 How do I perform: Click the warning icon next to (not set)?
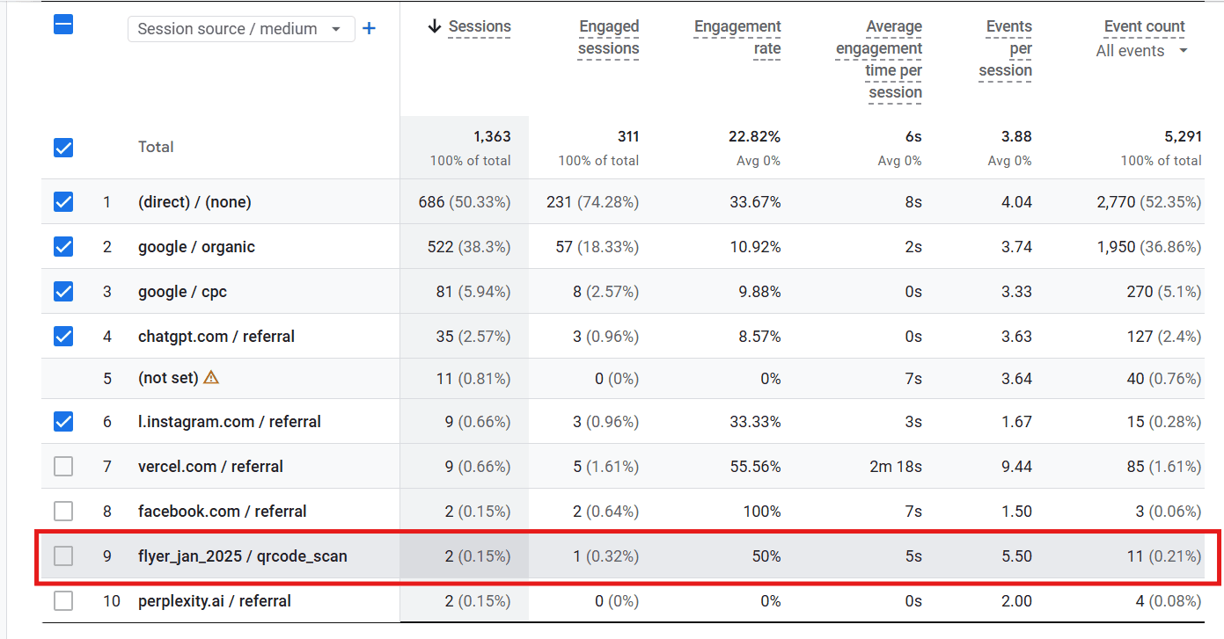[x=211, y=377]
